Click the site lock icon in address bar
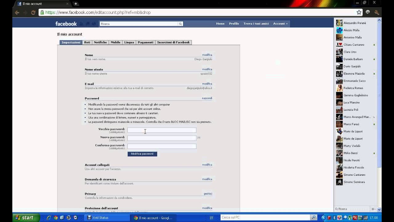 [x=42, y=13]
